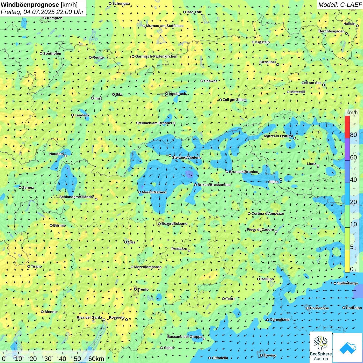Click the Cittadella label
Viewport: 363px width, 363px height.
click(220, 358)
